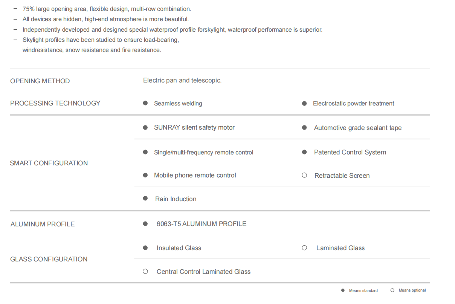Click the filled bullet beside Seamless welding
455x304 pixels.
145,103
